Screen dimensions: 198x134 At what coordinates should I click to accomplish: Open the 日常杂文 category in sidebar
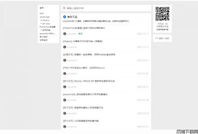click(44, 40)
